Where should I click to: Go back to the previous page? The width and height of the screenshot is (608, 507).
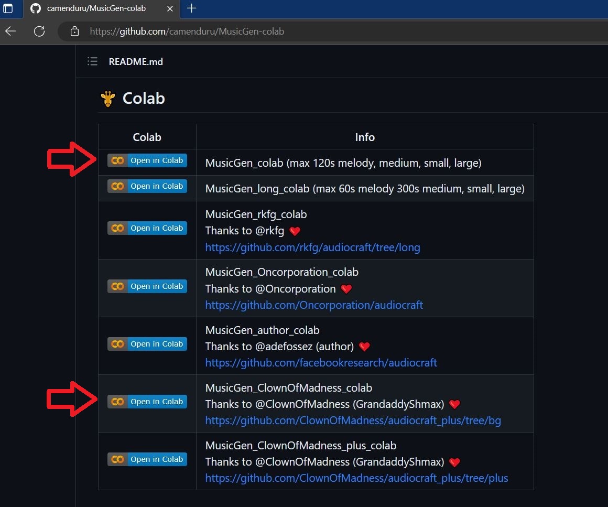(10, 31)
